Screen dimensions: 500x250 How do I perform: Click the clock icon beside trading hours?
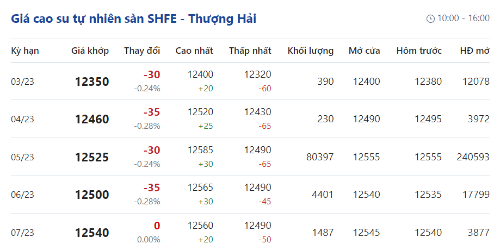point(430,19)
